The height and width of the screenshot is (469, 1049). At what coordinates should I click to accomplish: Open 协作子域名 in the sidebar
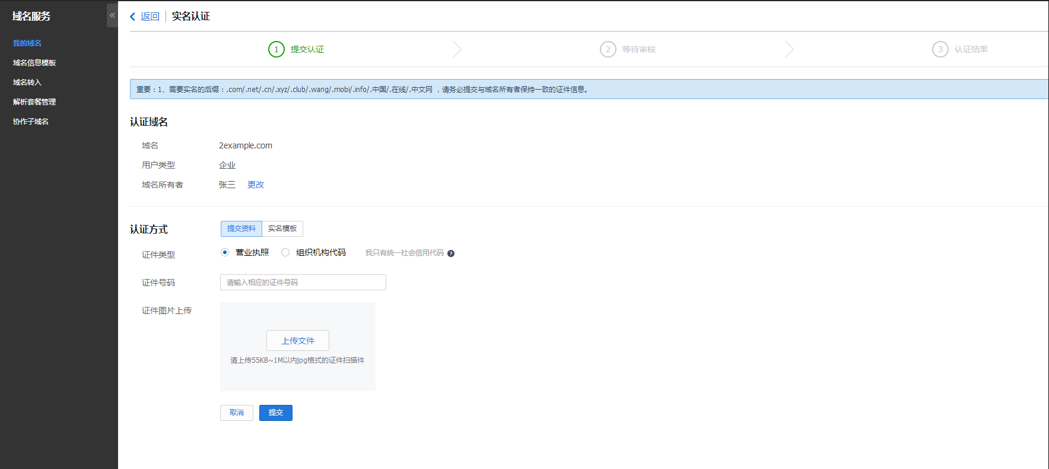(x=31, y=122)
